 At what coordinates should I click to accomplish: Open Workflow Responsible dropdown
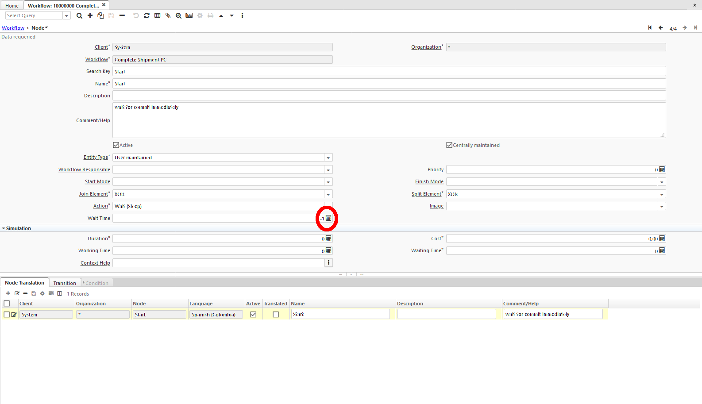(328, 170)
